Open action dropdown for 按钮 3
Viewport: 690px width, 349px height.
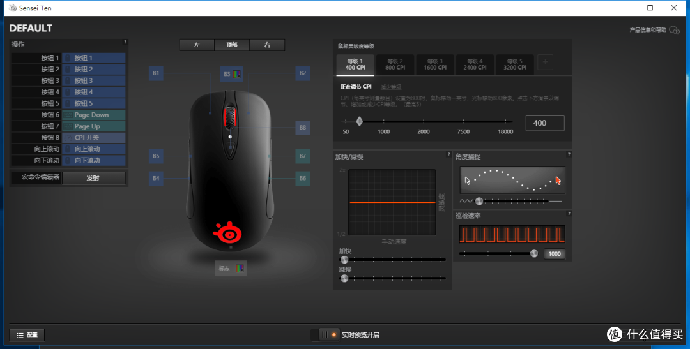point(94,80)
